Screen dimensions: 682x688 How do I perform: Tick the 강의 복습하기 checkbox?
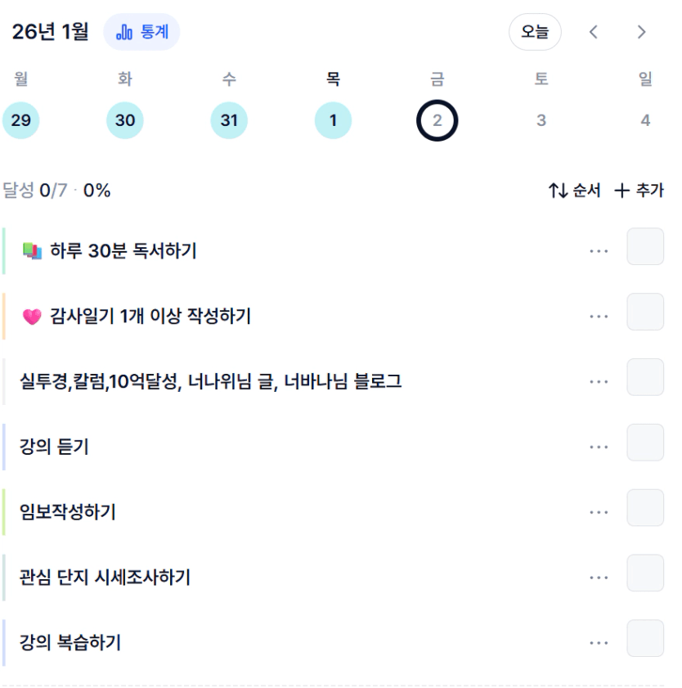(x=645, y=639)
